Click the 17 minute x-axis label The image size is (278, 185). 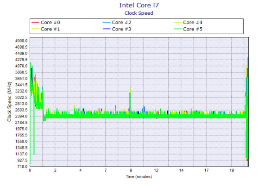[206, 170]
